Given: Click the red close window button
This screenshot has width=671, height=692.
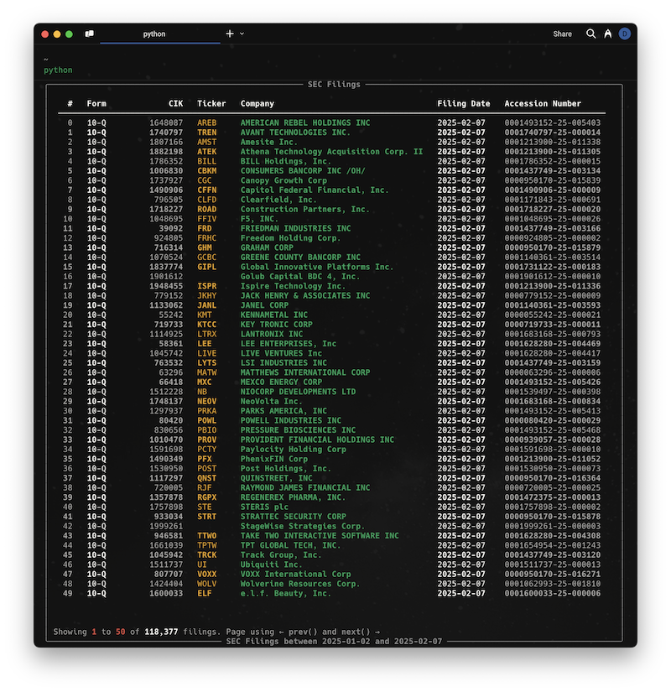Looking at the screenshot, I should click(x=45, y=34).
